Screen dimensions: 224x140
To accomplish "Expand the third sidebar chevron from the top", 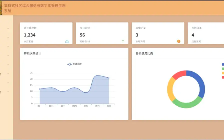I will pos(8,47).
